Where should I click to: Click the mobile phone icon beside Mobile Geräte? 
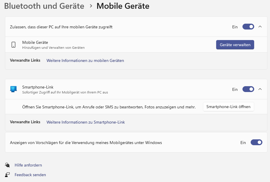[x=13, y=44]
